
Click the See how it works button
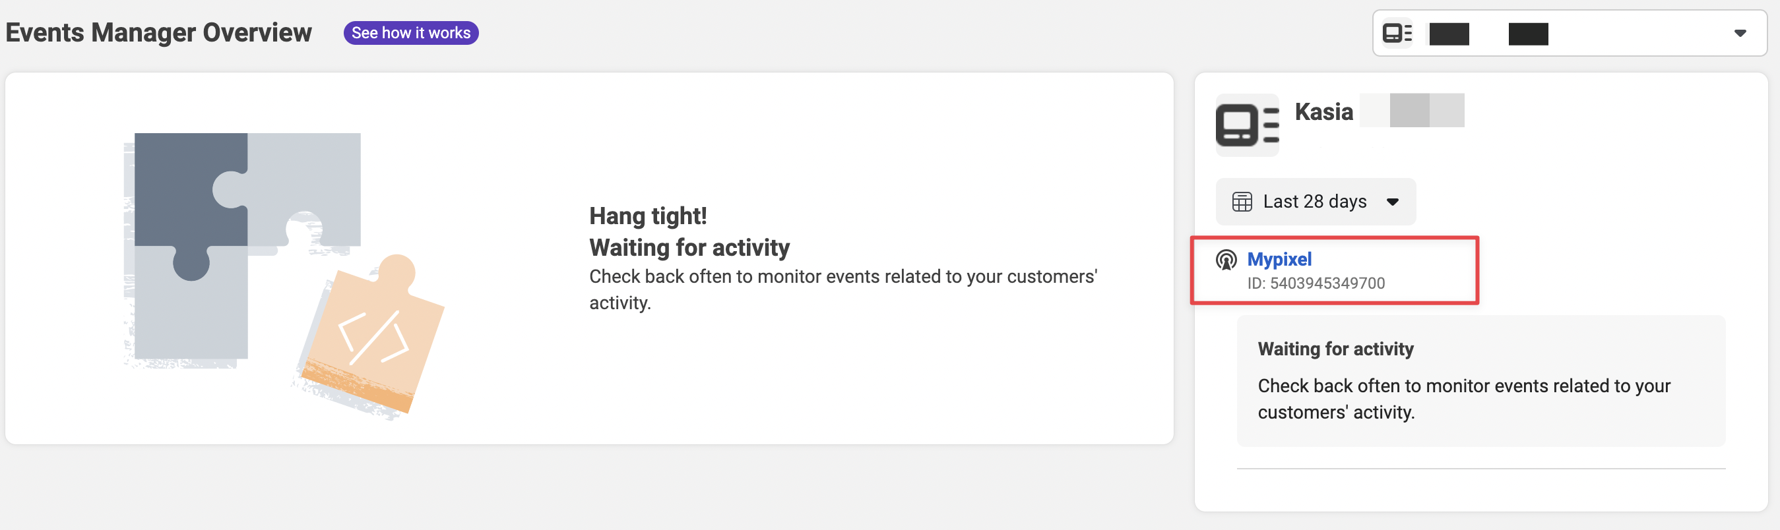coord(410,32)
